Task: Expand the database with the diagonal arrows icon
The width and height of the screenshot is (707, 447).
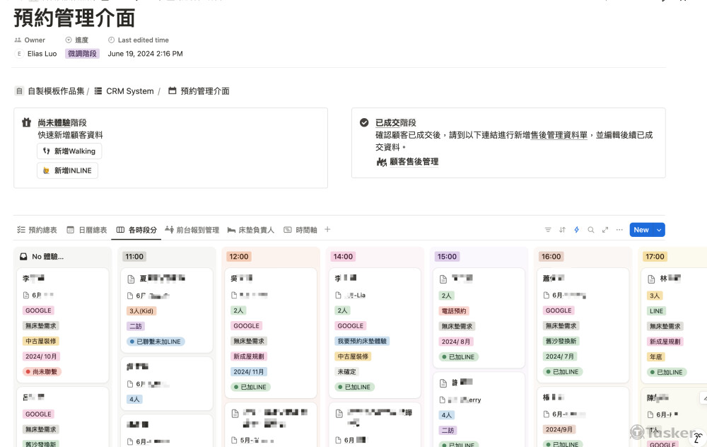Action: coord(605,229)
